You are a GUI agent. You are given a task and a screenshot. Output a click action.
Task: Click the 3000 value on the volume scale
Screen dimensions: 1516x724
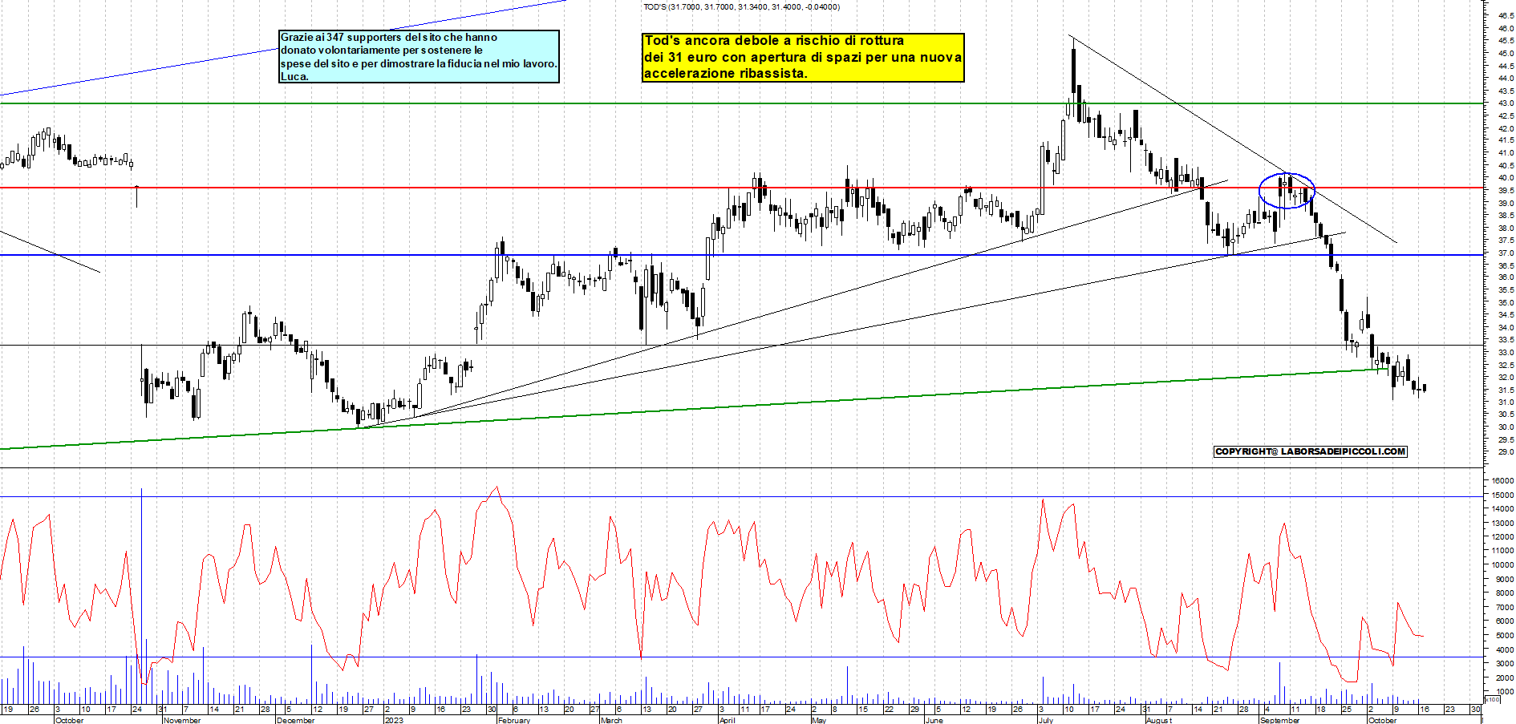point(1505,663)
